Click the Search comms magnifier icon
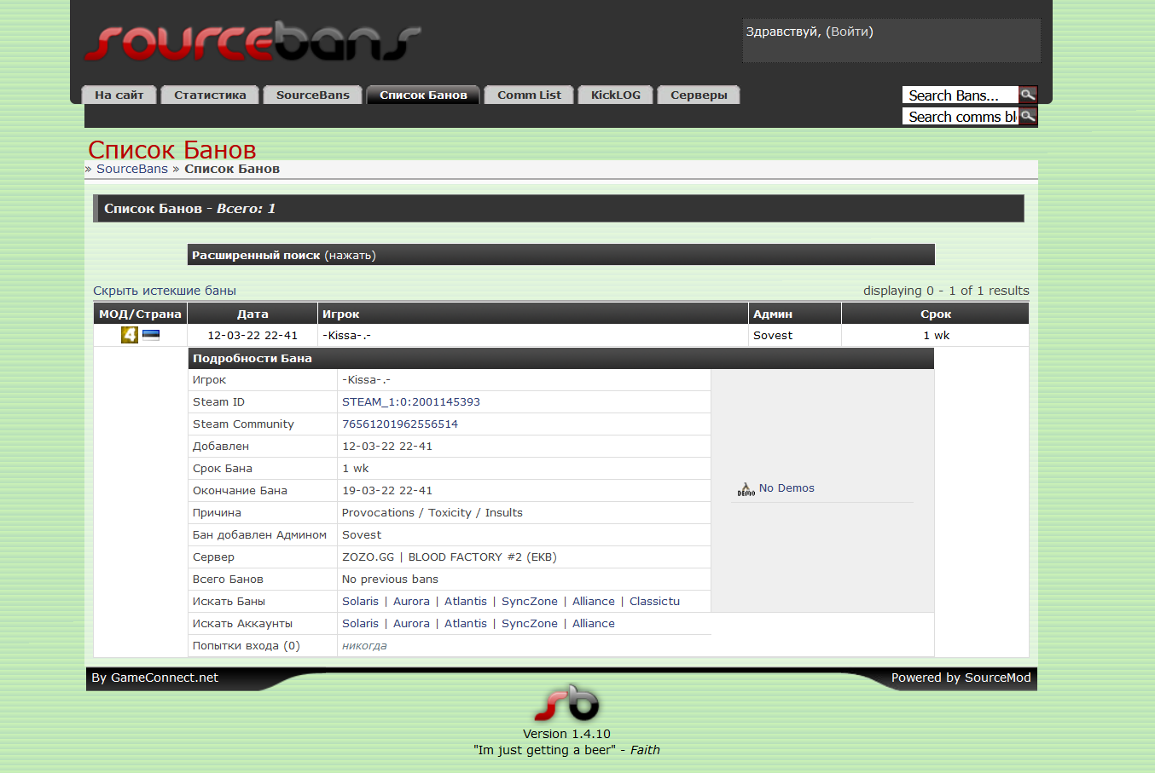Screen dimensions: 1155x773 click(x=1028, y=116)
